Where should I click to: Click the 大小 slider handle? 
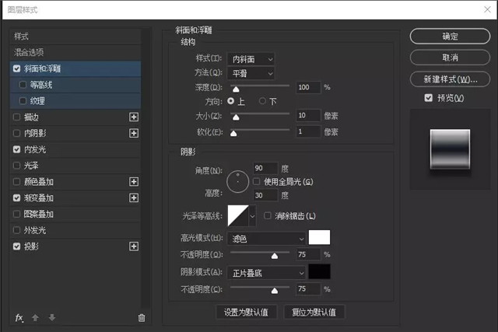click(236, 117)
